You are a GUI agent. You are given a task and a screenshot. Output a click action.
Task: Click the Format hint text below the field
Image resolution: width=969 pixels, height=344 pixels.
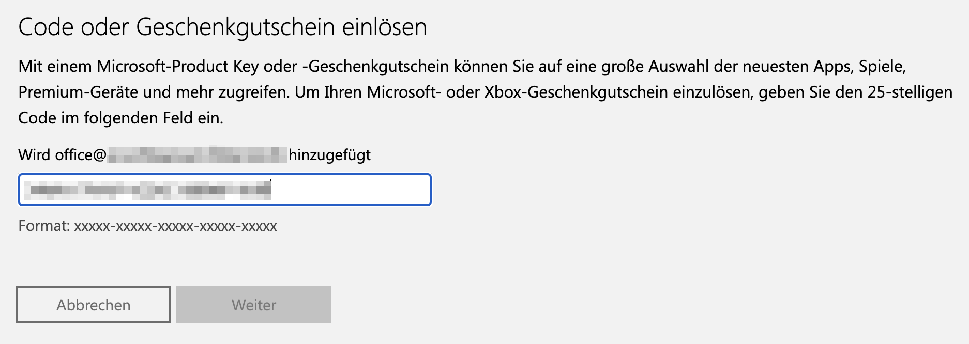[148, 226]
